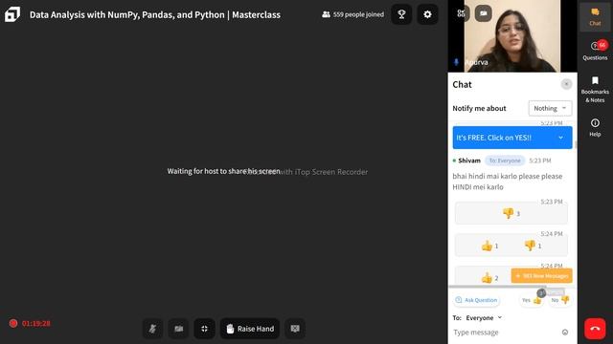Open the Questions tab
This screenshot has width=613, height=344.
point(595,51)
